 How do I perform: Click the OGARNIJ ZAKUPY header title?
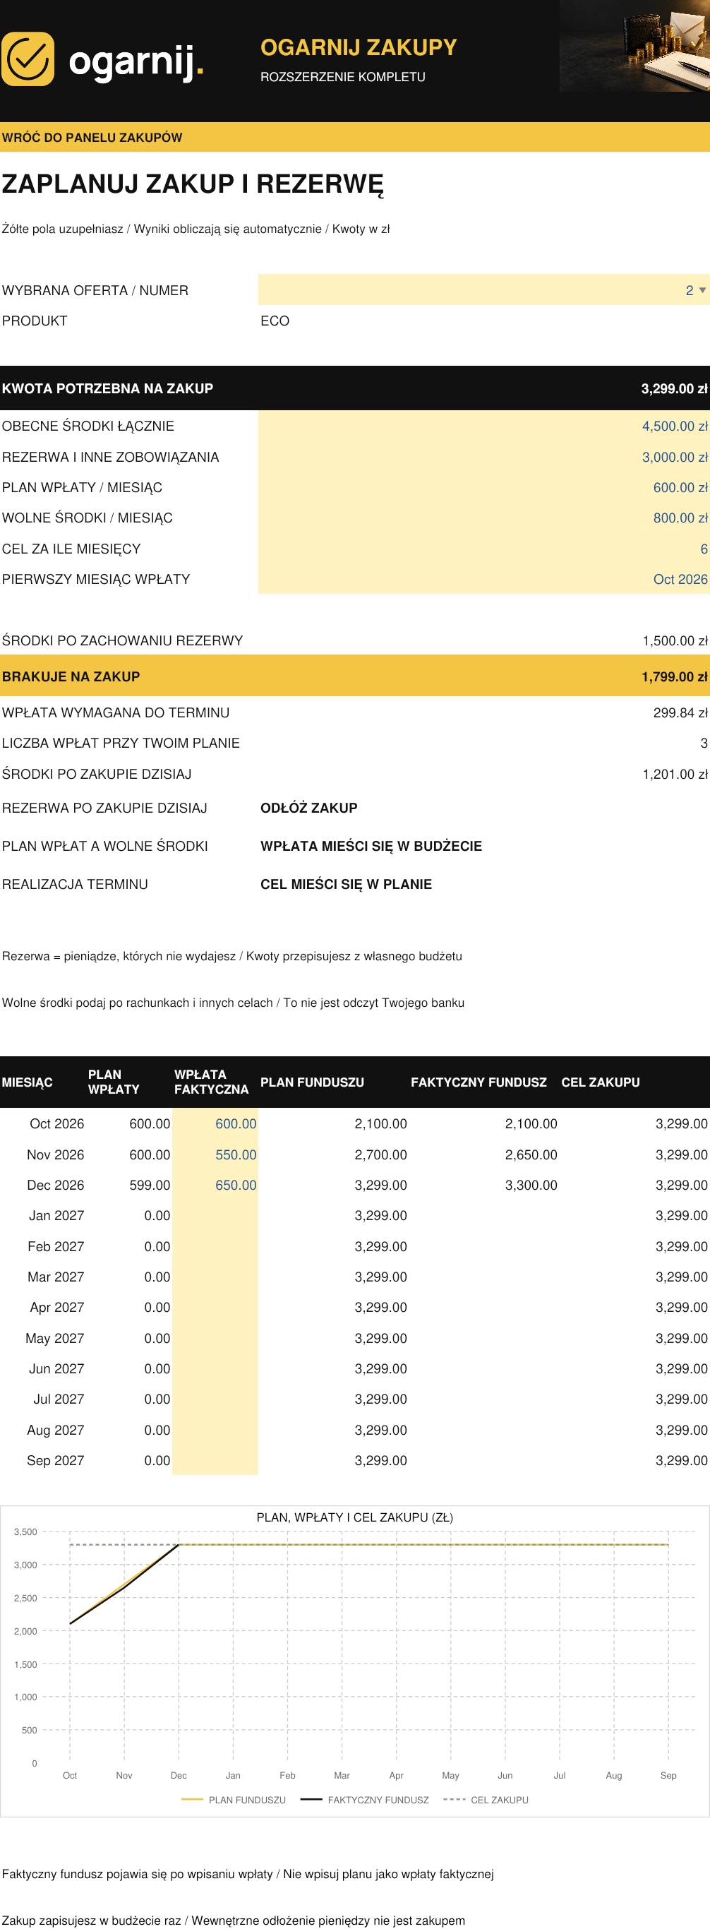359,47
